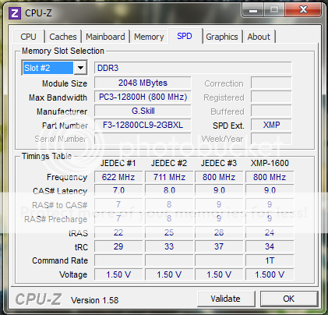Click the JEDEC #1 1.50 V voltage cell
328x315 pixels.
pyautogui.click(x=118, y=274)
